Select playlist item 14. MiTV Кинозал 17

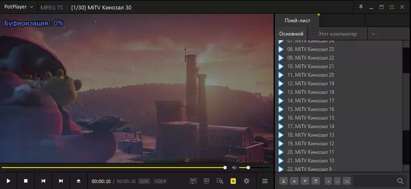[x=339, y=101]
